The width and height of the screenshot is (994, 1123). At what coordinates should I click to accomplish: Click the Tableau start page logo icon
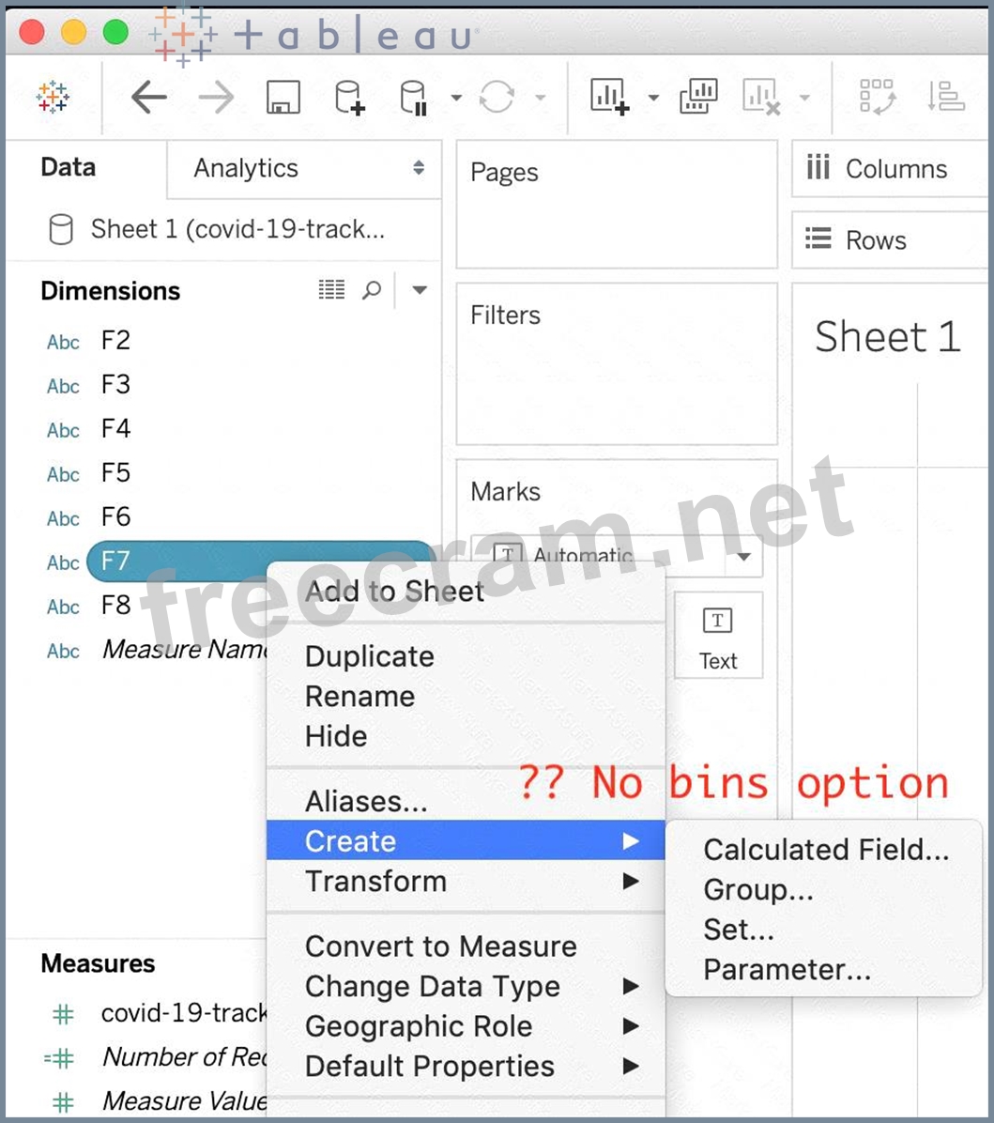pyautogui.click(x=53, y=97)
